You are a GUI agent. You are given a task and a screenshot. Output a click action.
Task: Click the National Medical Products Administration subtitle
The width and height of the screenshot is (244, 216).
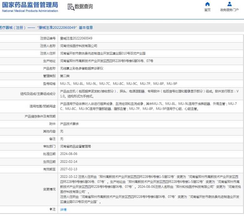pyautogui.click(x=30, y=11)
